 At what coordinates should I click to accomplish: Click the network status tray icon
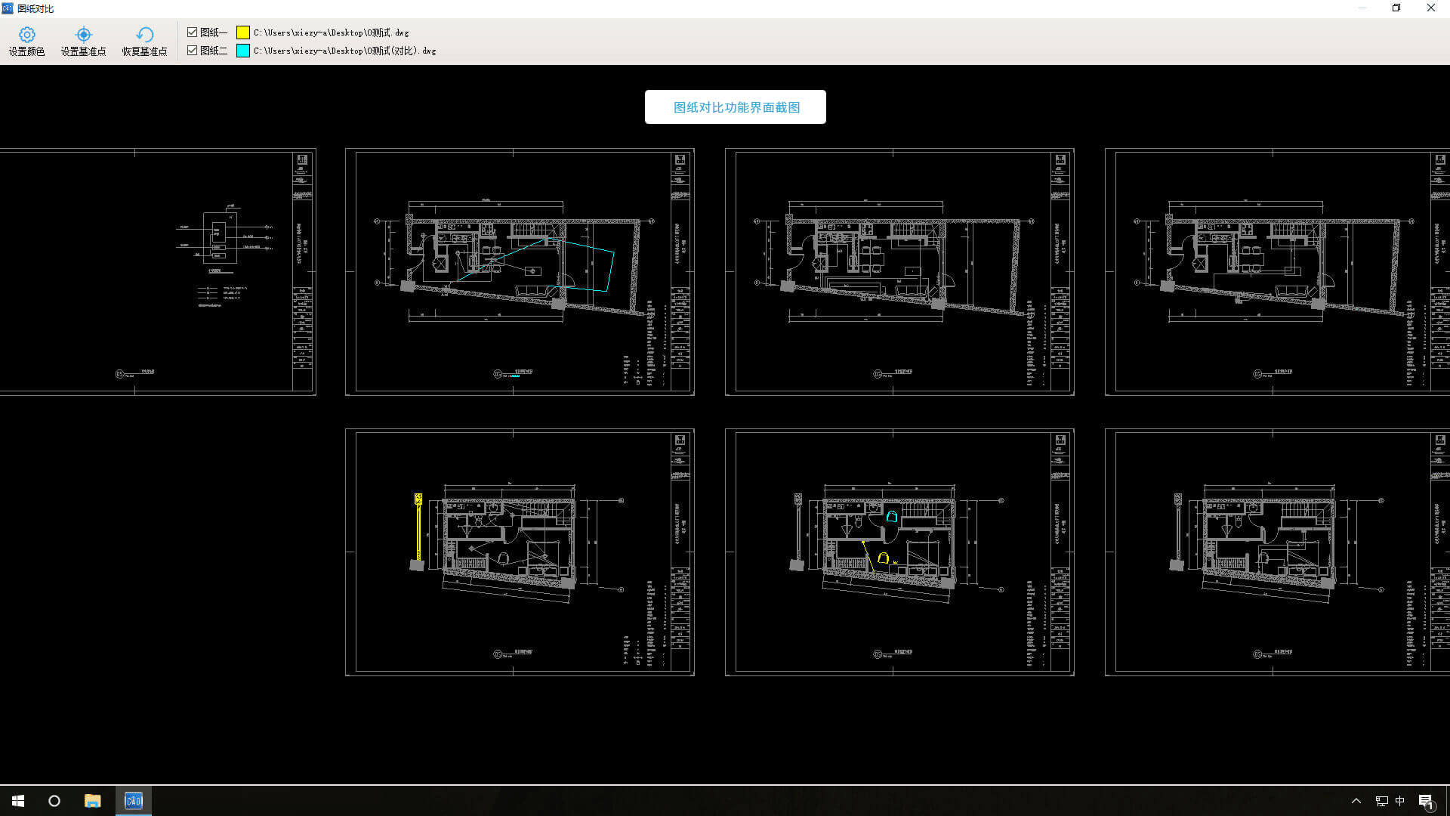coord(1381,801)
